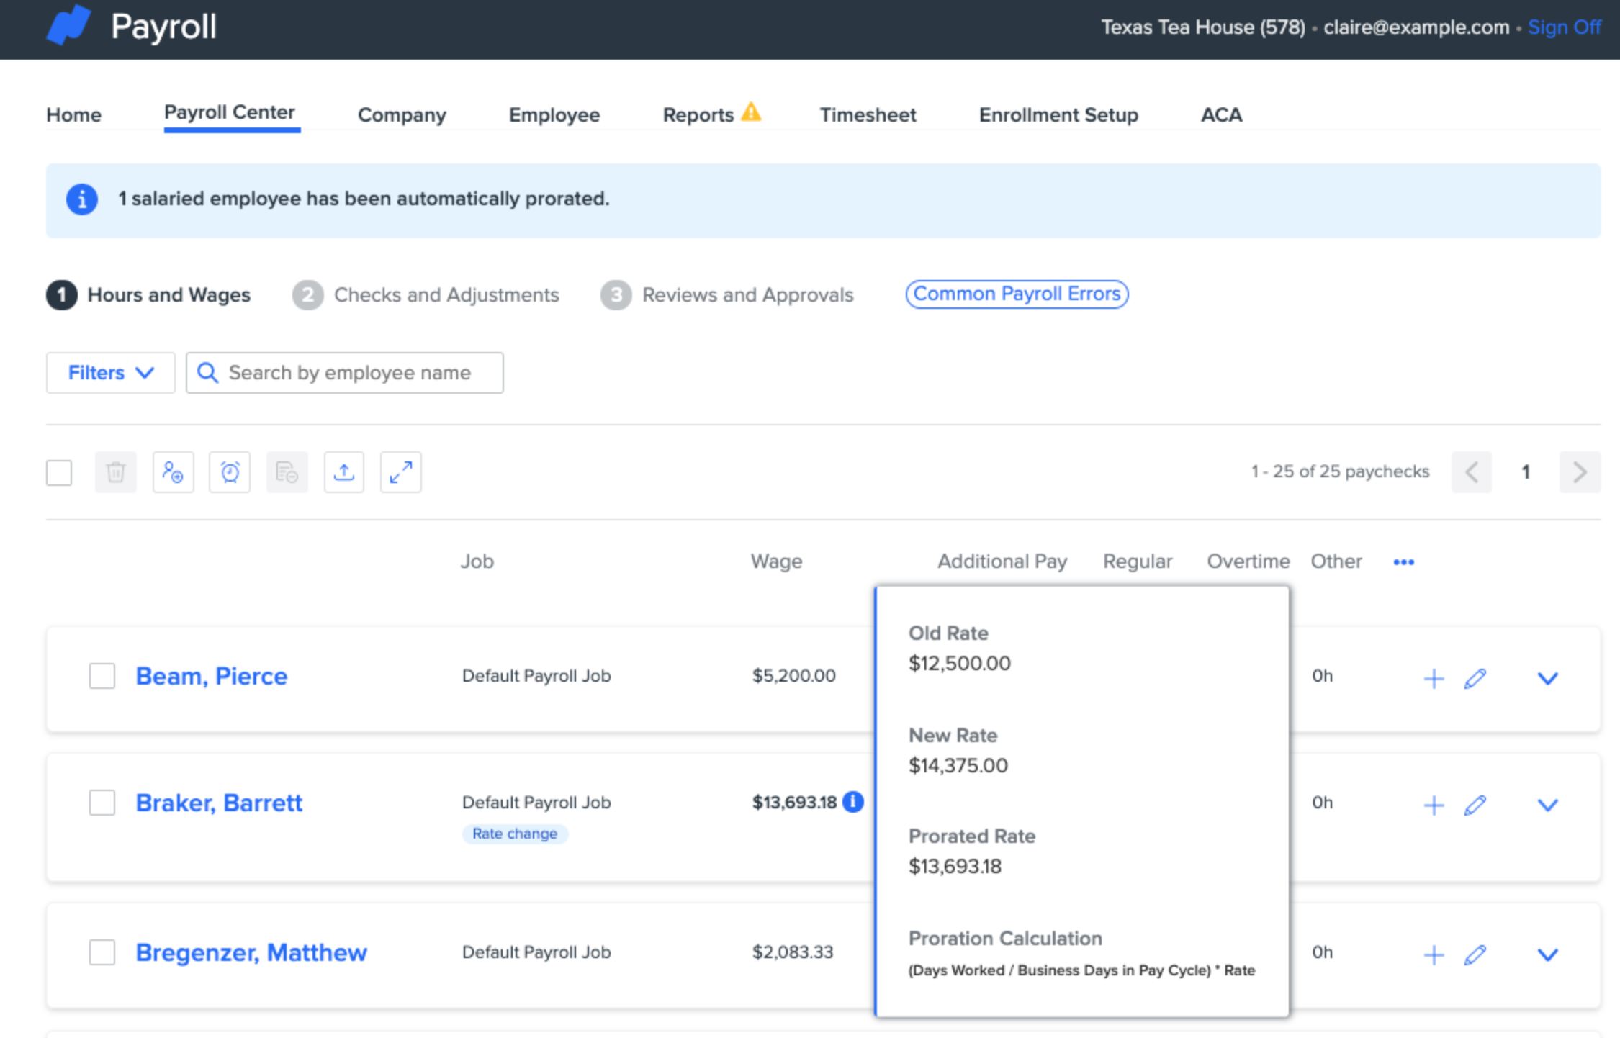This screenshot has height=1038, width=1620.
Task: Click the Sign Off link
Action: [x=1564, y=27]
